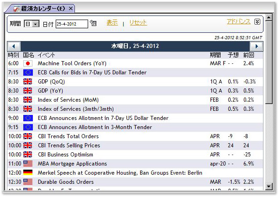Click UK flag on GDP (YoY) row
This screenshot has width=279, height=197.
(x=28, y=91)
